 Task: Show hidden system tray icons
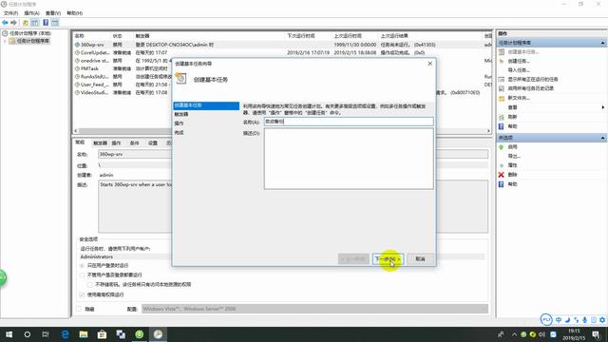click(514, 334)
